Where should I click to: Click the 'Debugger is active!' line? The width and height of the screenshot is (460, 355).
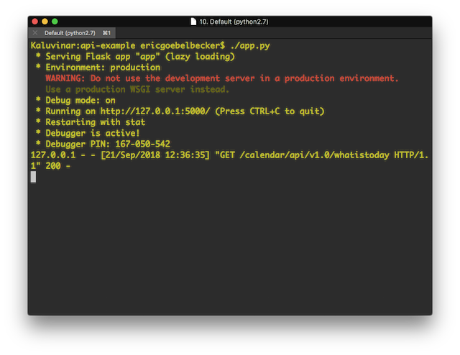pos(88,133)
